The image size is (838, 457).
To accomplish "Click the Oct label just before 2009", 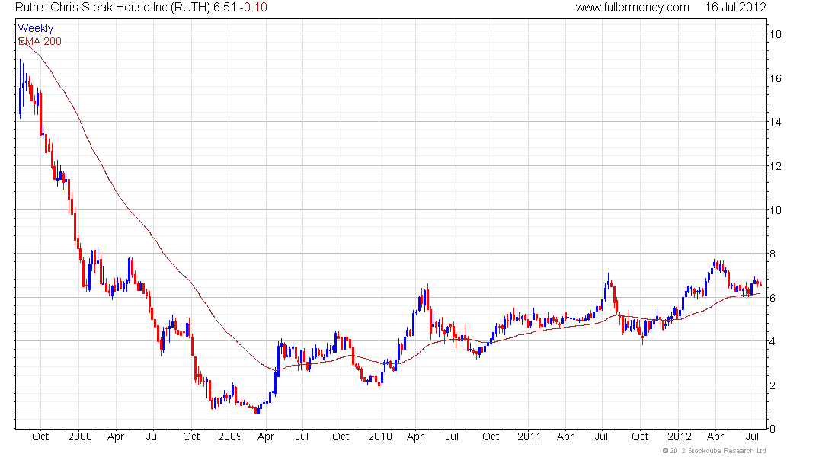I will tap(191, 436).
